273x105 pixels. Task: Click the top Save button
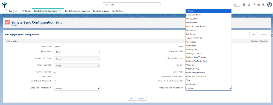(254, 35)
